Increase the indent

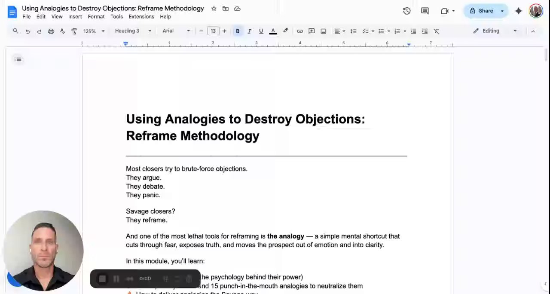point(425,31)
